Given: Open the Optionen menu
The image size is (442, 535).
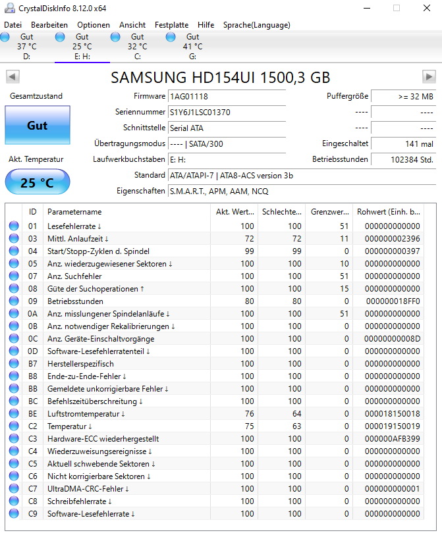Looking at the screenshot, I should [x=94, y=25].
